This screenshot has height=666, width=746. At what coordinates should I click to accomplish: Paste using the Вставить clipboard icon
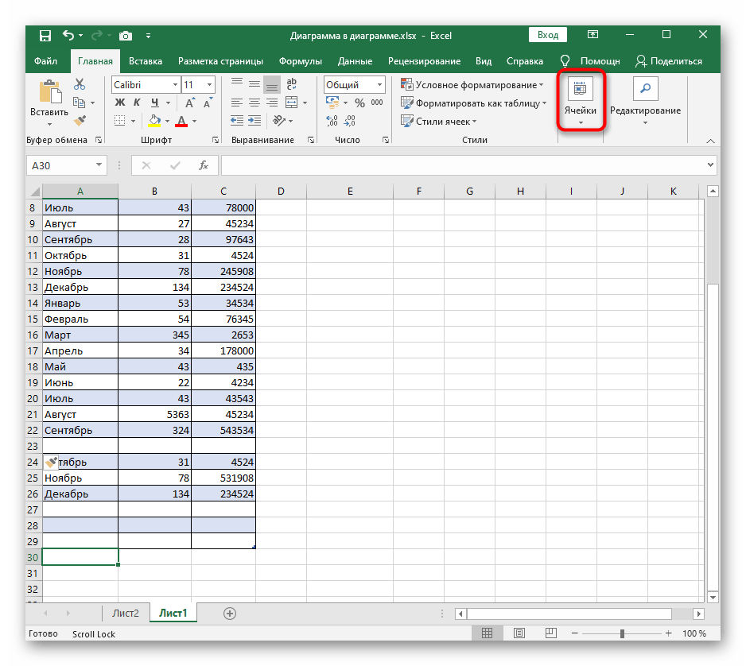(50, 91)
